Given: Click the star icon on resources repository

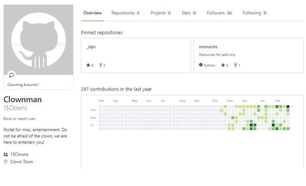Looking at the screenshot, I should [223, 65].
